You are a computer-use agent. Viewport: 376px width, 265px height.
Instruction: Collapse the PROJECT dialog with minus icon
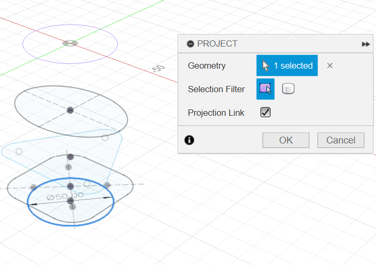pos(191,44)
